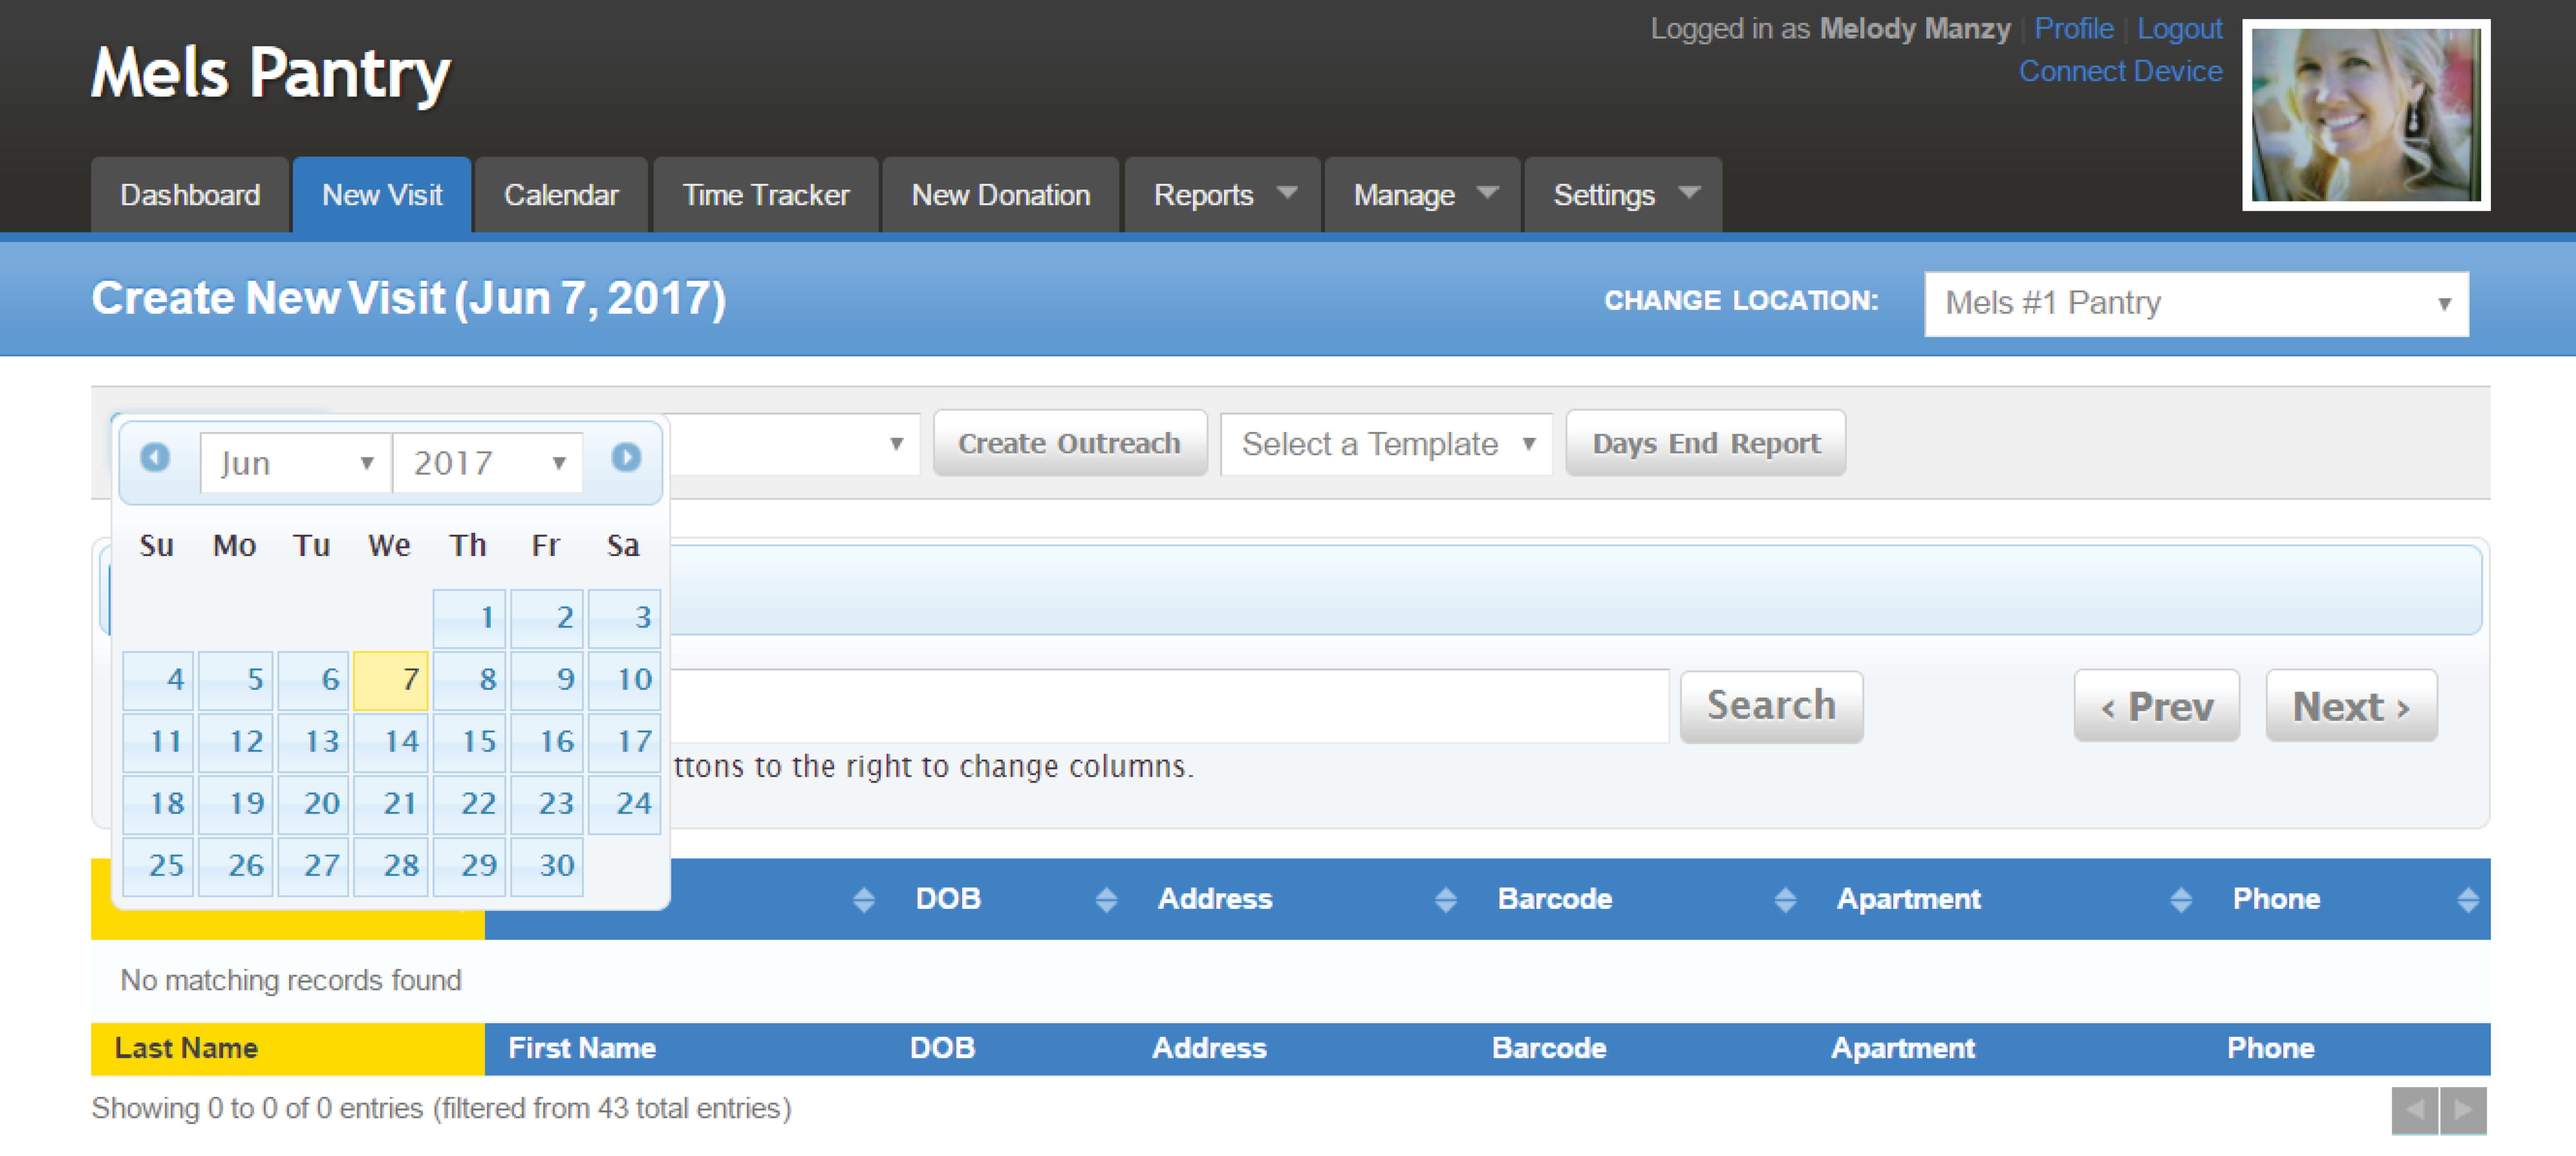Open the Change Location dropdown
Viewport: 2576px width, 1156px height.
pyautogui.click(x=2196, y=302)
